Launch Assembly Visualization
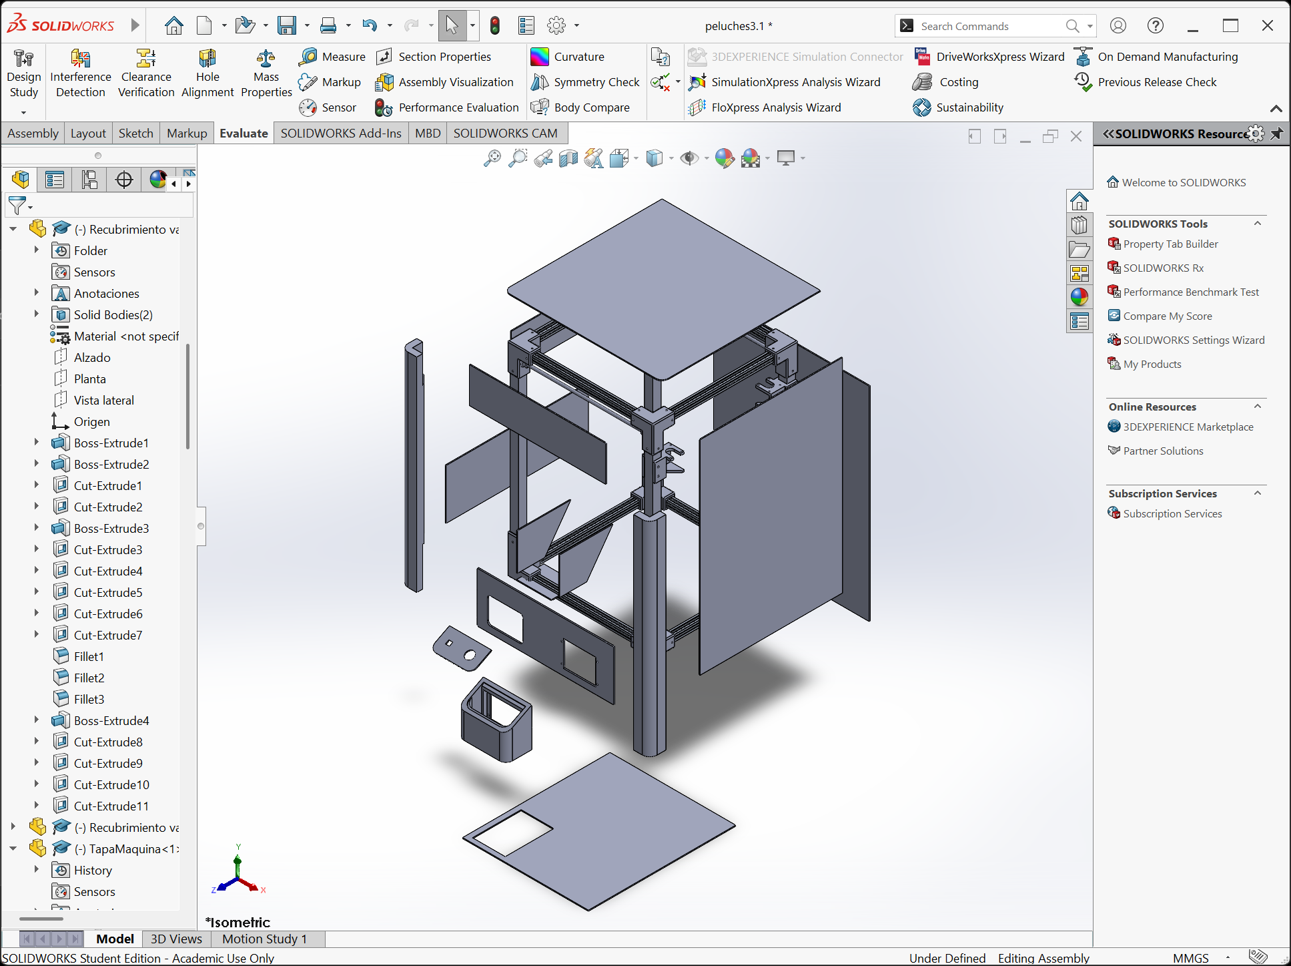This screenshot has height=966, width=1291. coord(444,82)
